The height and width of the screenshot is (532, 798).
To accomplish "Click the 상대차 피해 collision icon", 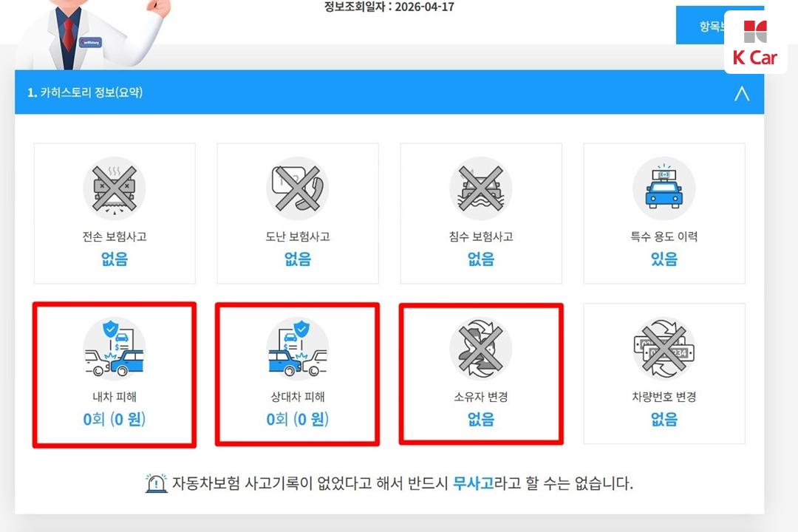I will pos(298,349).
